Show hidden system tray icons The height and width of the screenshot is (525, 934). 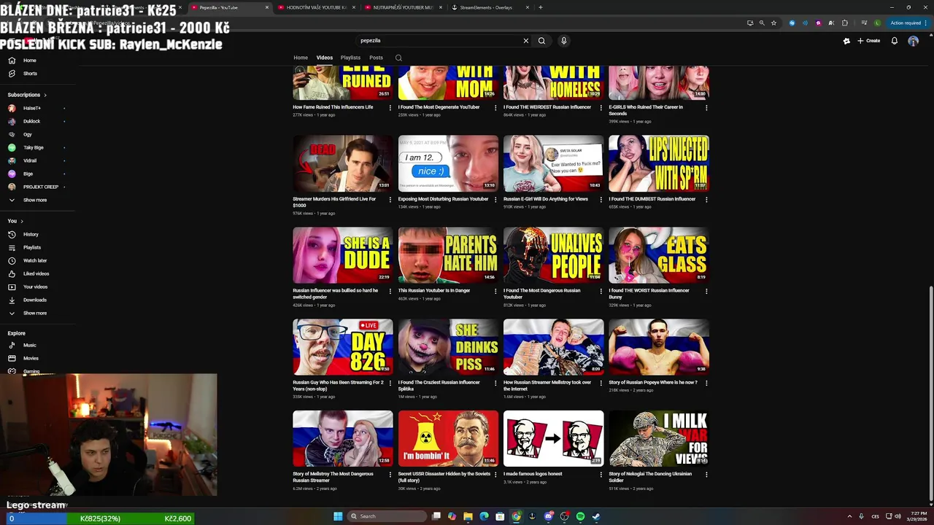(849, 516)
